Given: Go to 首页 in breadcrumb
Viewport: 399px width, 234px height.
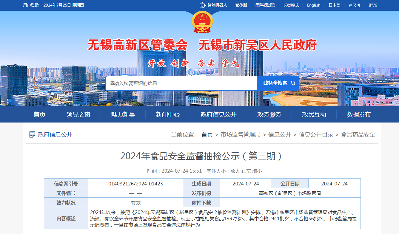Looking at the screenshot, I should pos(207,134).
